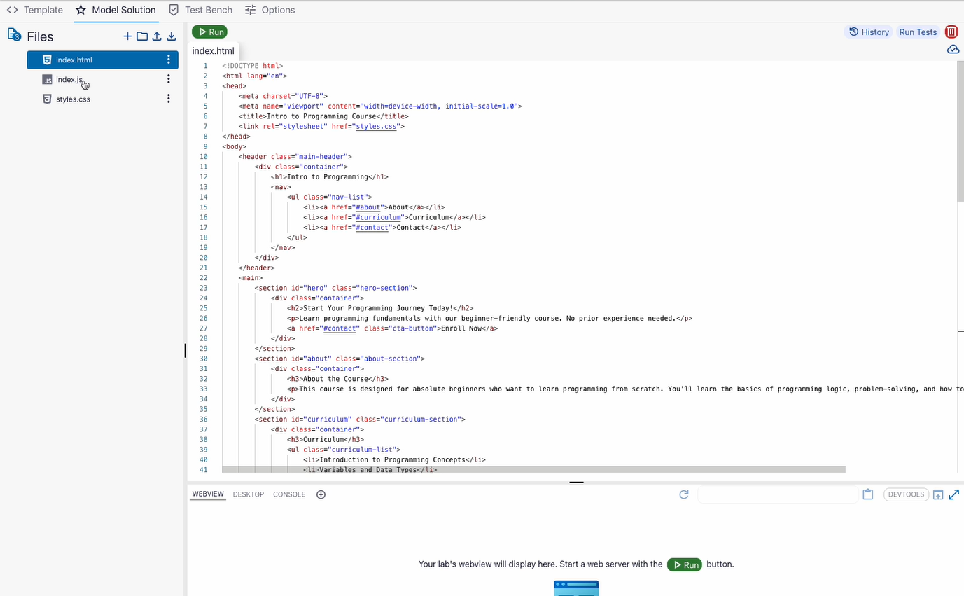Create a new folder in the Files panel
Image resolution: width=964 pixels, height=596 pixels.
click(x=141, y=36)
